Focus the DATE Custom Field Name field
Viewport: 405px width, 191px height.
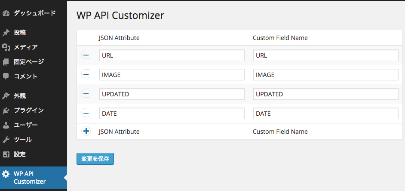pyautogui.click(x=326, y=114)
